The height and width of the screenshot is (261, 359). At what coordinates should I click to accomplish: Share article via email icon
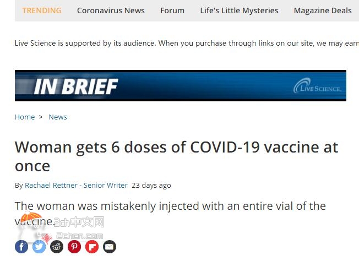[x=110, y=247]
